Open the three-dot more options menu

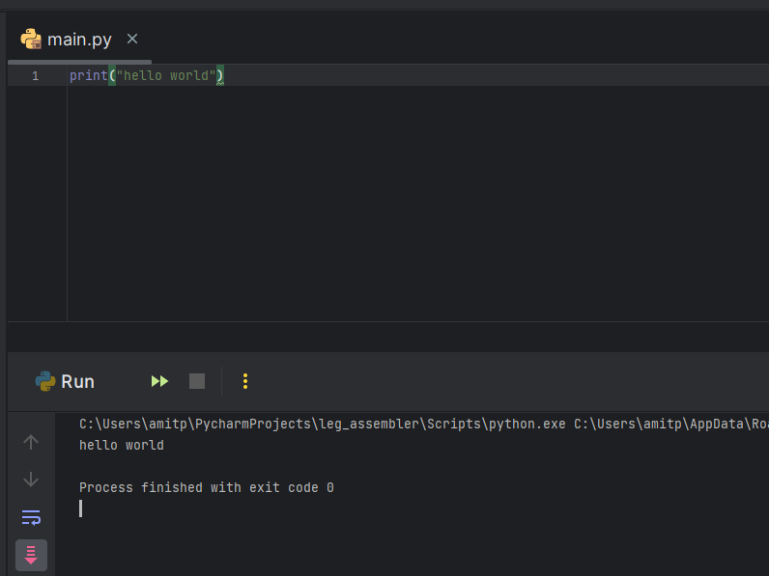pos(245,381)
